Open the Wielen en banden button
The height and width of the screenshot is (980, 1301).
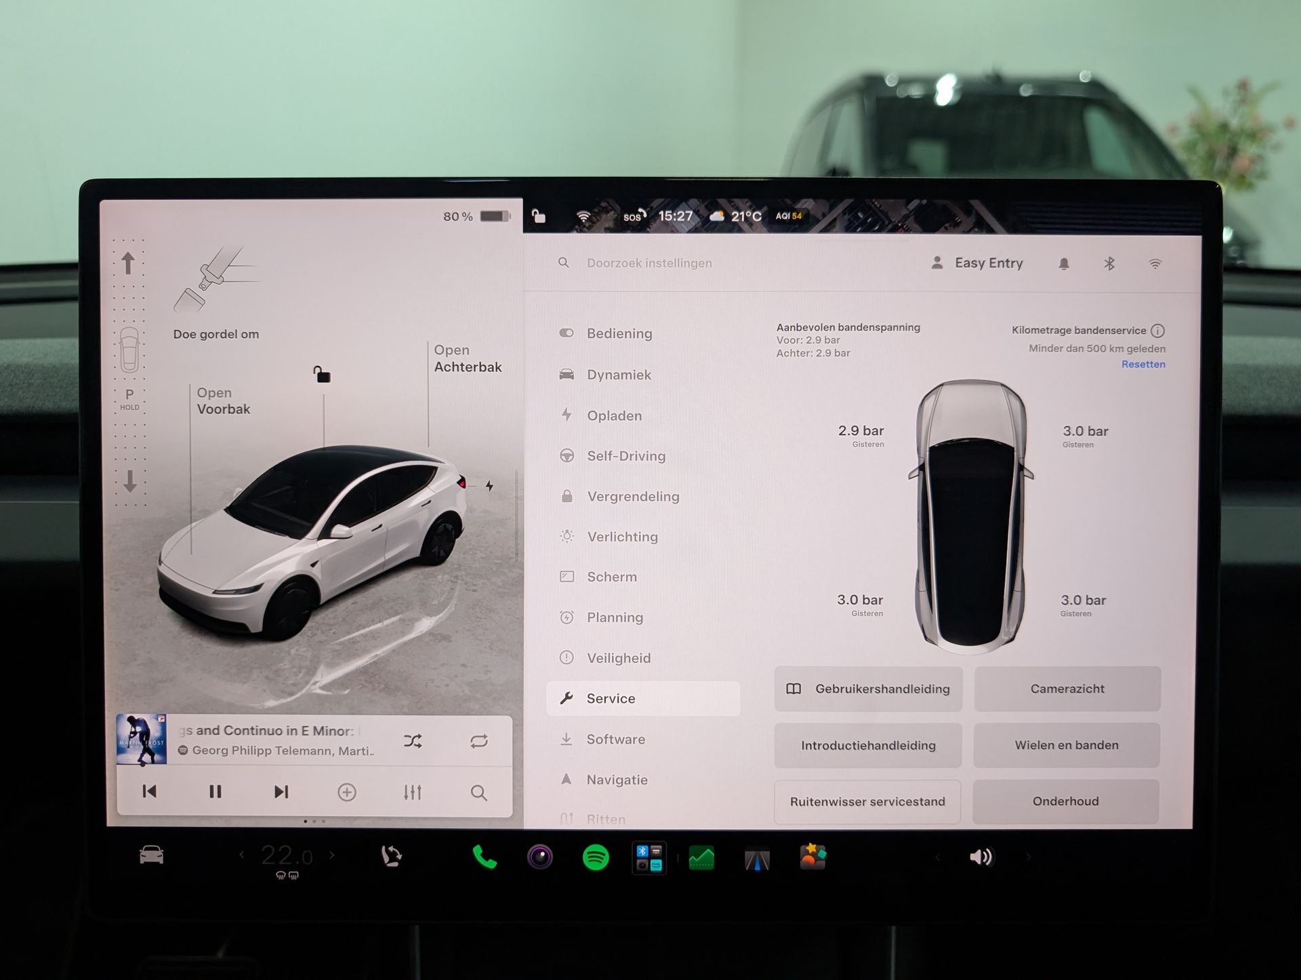click(x=1067, y=745)
